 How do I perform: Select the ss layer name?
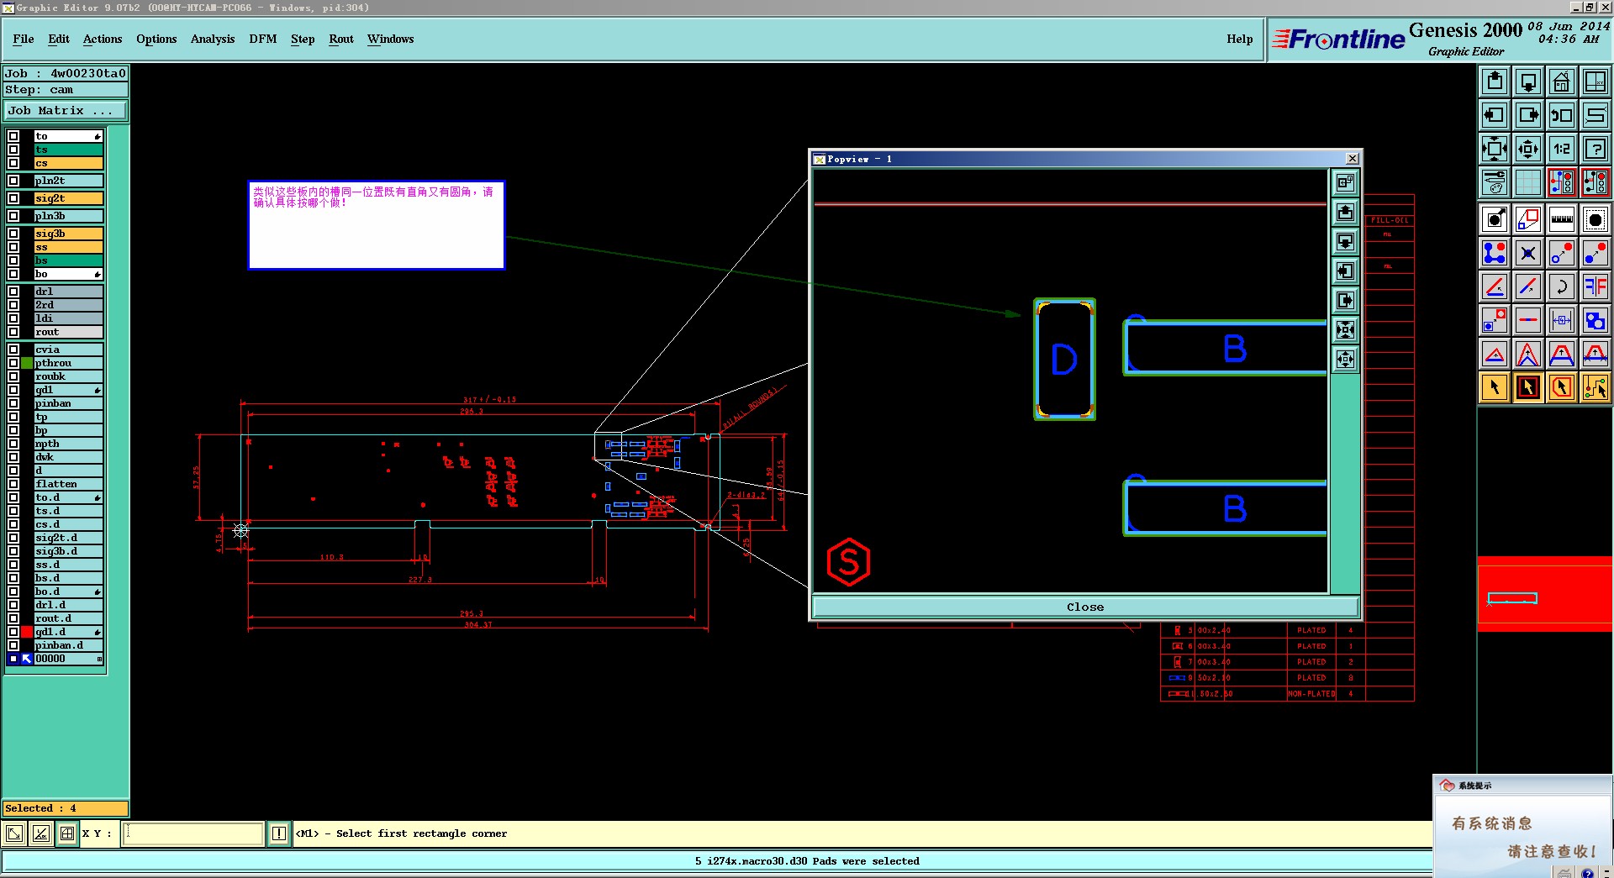coord(68,247)
